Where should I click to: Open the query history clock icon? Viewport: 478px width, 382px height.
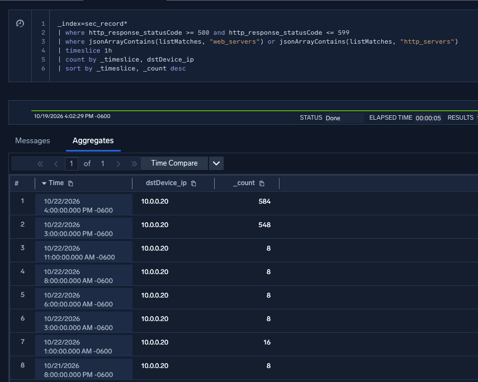coord(20,23)
